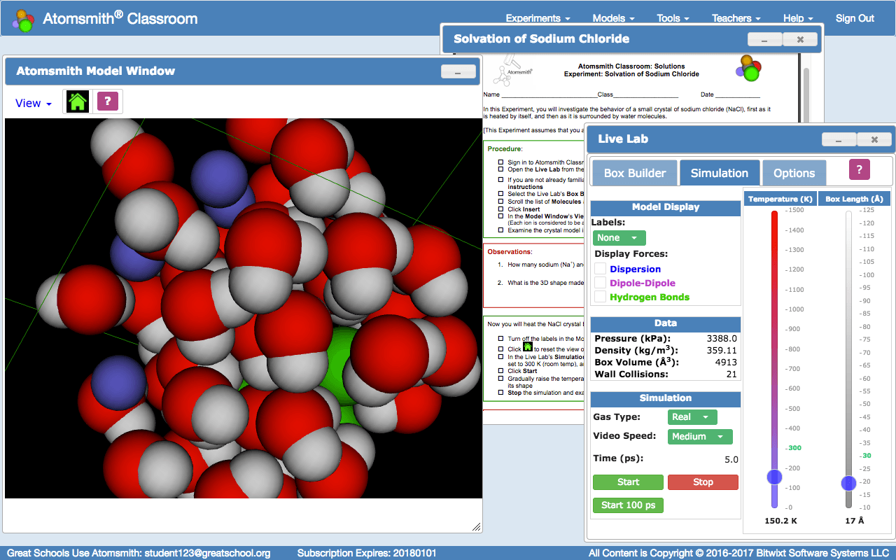Open the Options tab

(x=794, y=173)
